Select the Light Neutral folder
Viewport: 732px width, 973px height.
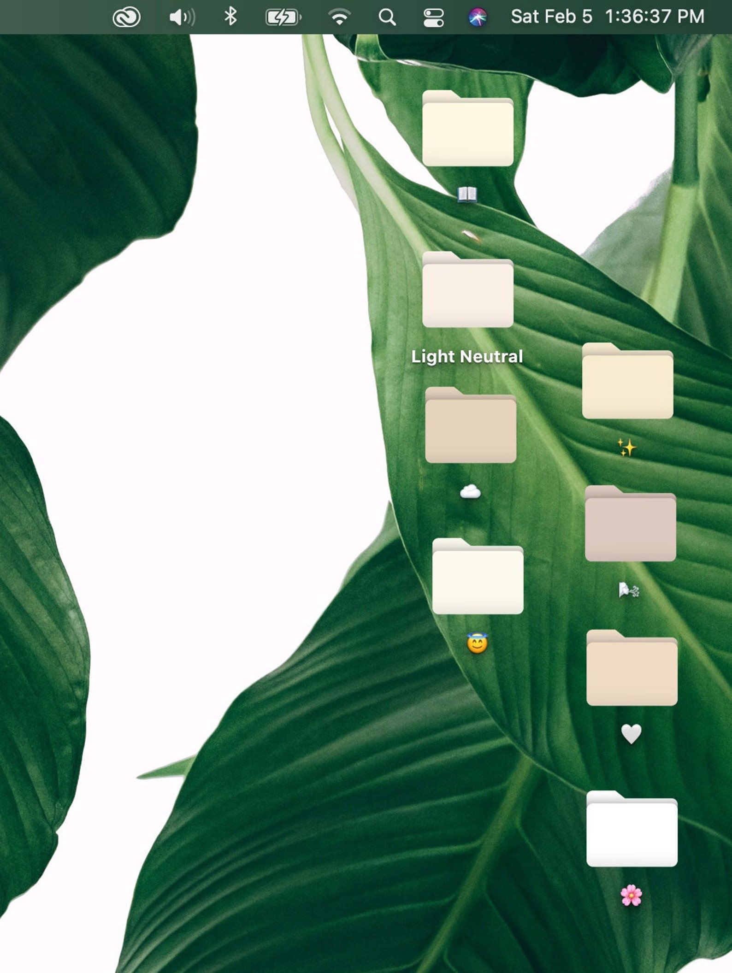[468, 290]
